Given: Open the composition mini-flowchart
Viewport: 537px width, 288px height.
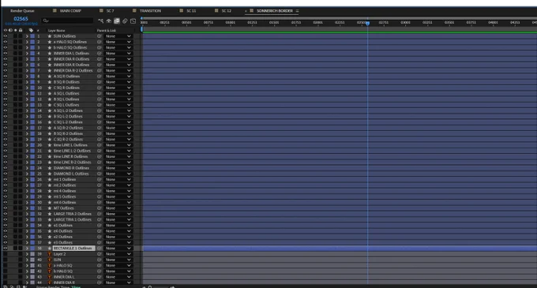Looking at the screenshot, I should pos(101,21).
